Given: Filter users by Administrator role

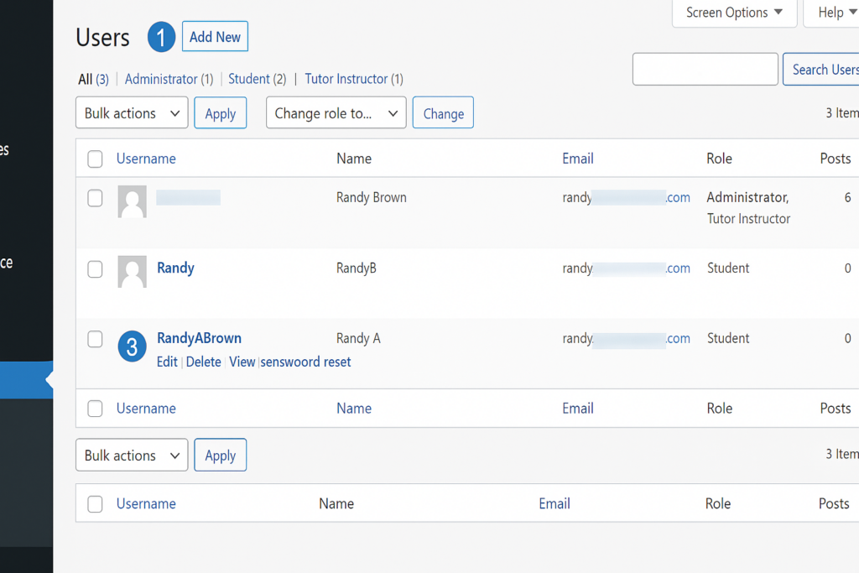Looking at the screenshot, I should click(x=161, y=79).
